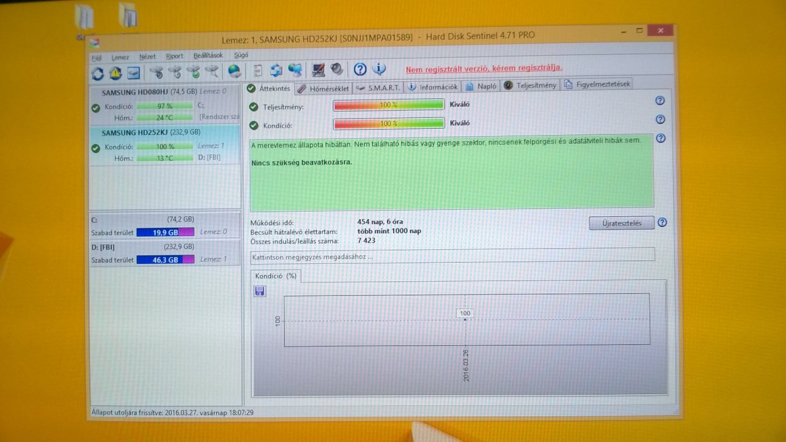Click the blue question mark toolbar icon

(360, 69)
